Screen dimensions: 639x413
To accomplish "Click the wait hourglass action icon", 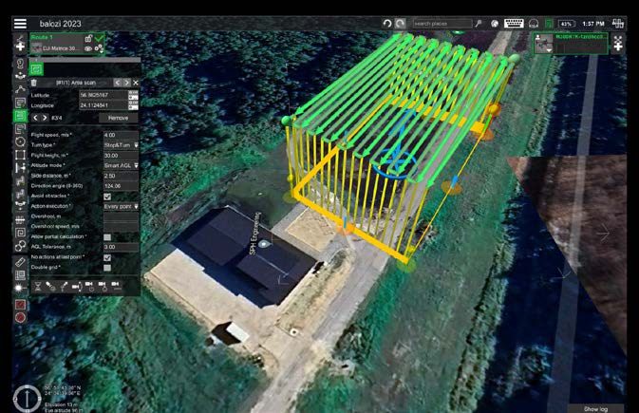I will 37,284.
